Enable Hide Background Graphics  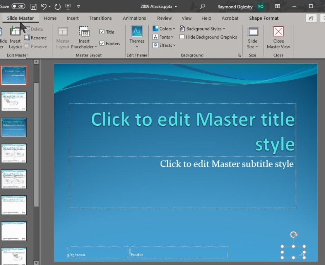tap(182, 37)
